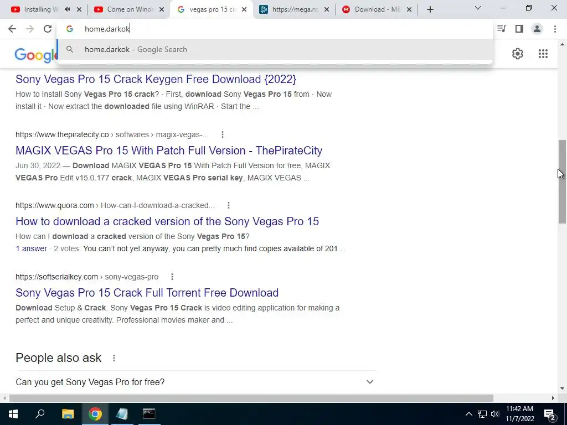Open media controls icon in toolbar
This screenshot has width=567, height=425.
(x=501, y=29)
